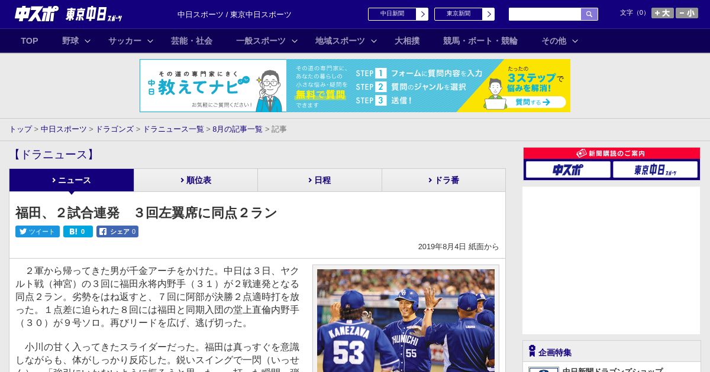Open the サッカー menu
The width and height of the screenshot is (710, 372).
tap(125, 41)
